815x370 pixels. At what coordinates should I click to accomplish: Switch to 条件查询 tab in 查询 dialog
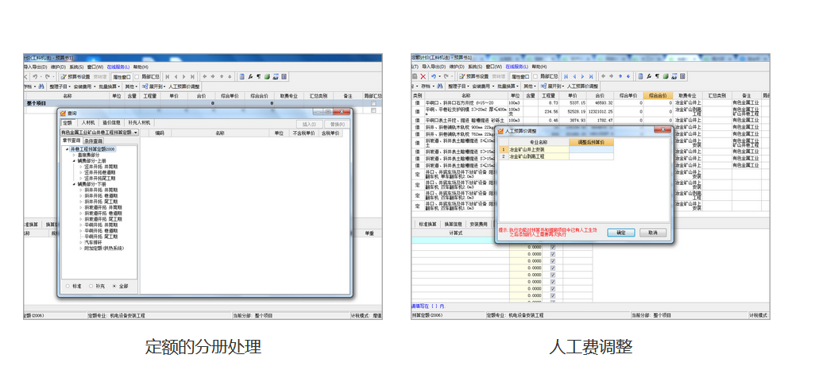pyautogui.click(x=94, y=141)
